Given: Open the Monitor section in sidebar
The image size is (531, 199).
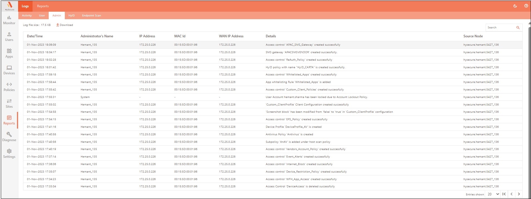Looking at the screenshot, I should click(x=9, y=20).
